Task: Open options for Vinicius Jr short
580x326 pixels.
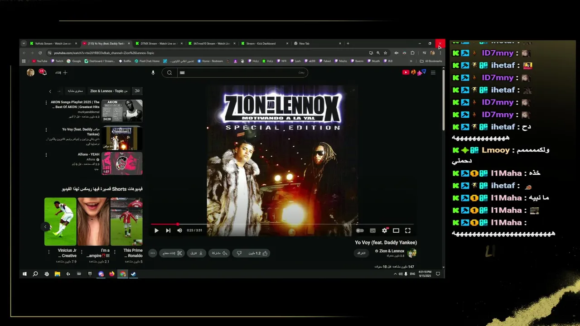Action: [x=48, y=252]
